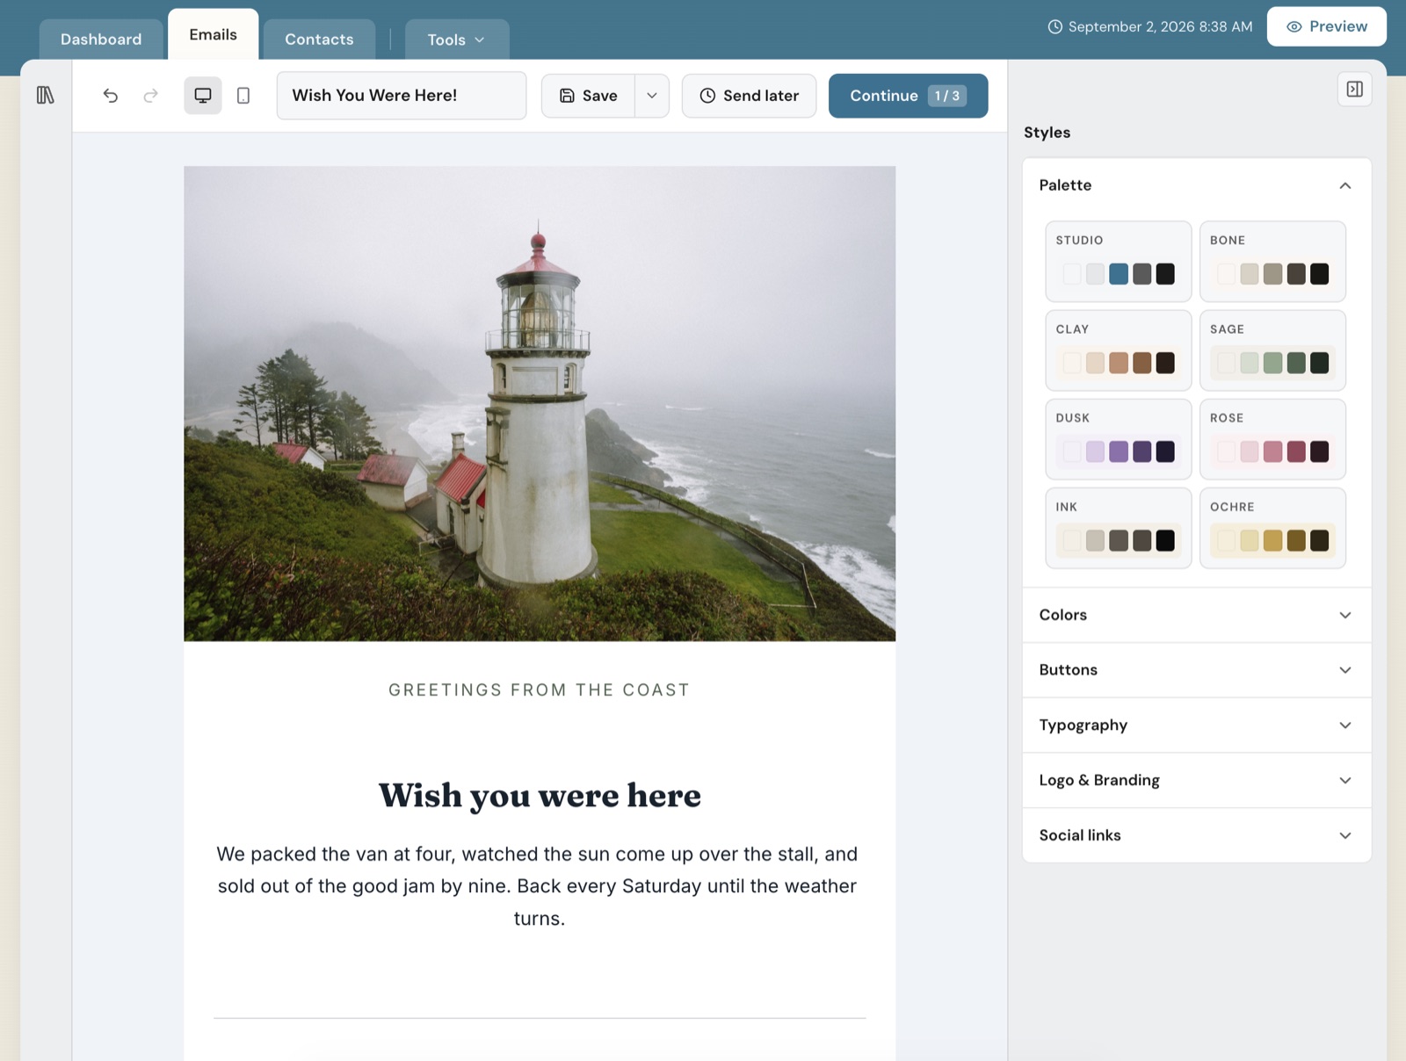Click the date September 2, 2026 8:38 AM
The image size is (1406, 1061).
(x=1160, y=27)
